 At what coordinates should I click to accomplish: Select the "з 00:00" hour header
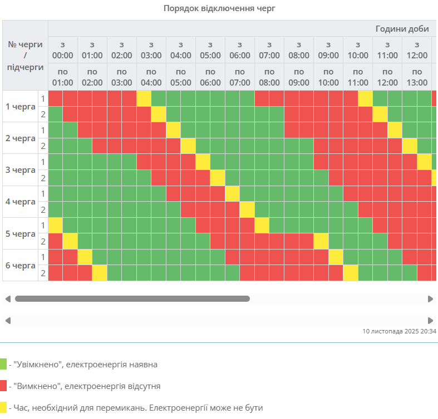click(x=62, y=50)
